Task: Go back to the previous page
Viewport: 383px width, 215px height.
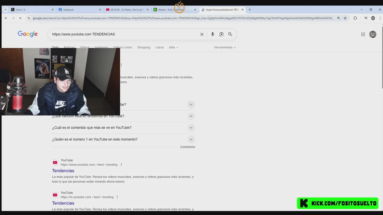Action: (6, 18)
